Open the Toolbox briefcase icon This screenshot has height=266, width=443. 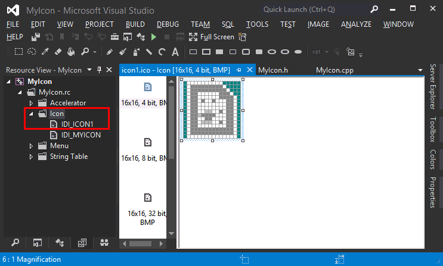[x=114, y=37]
